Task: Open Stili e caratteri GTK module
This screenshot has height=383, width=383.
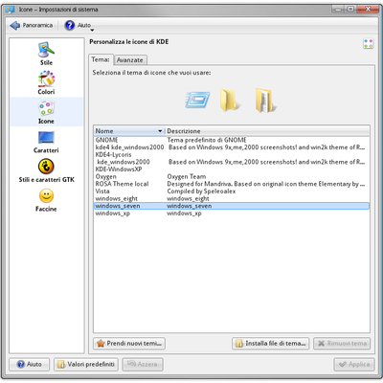Action: tap(46, 170)
